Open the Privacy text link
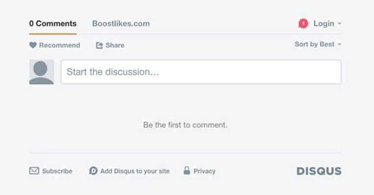The width and height of the screenshot is (374, 195). 204,171
